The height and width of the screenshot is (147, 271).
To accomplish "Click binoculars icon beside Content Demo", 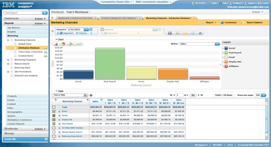I will pyautogui.click(x=46, y=56).
